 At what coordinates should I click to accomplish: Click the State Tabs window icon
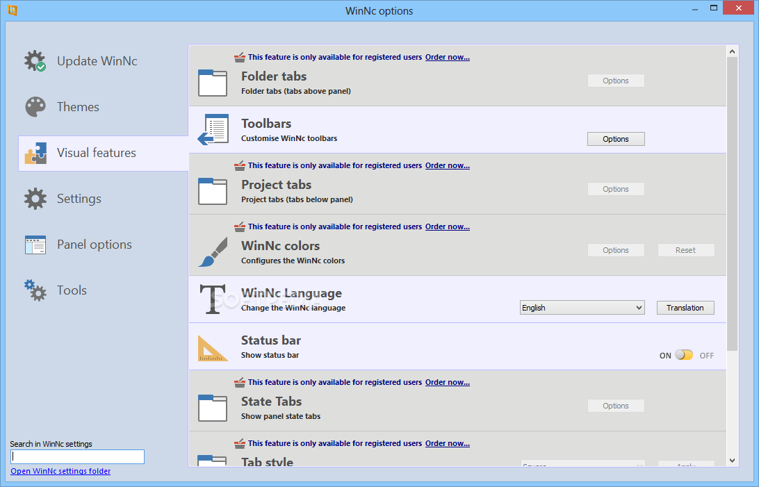[213, 408]
